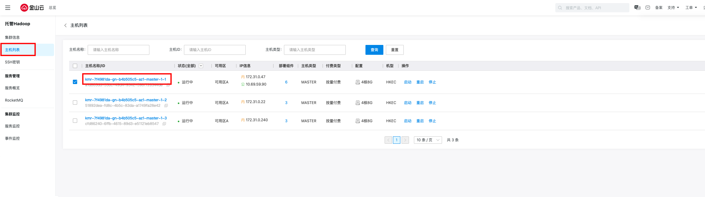Open the hamburger navigation menu

[x=8, y=8]
